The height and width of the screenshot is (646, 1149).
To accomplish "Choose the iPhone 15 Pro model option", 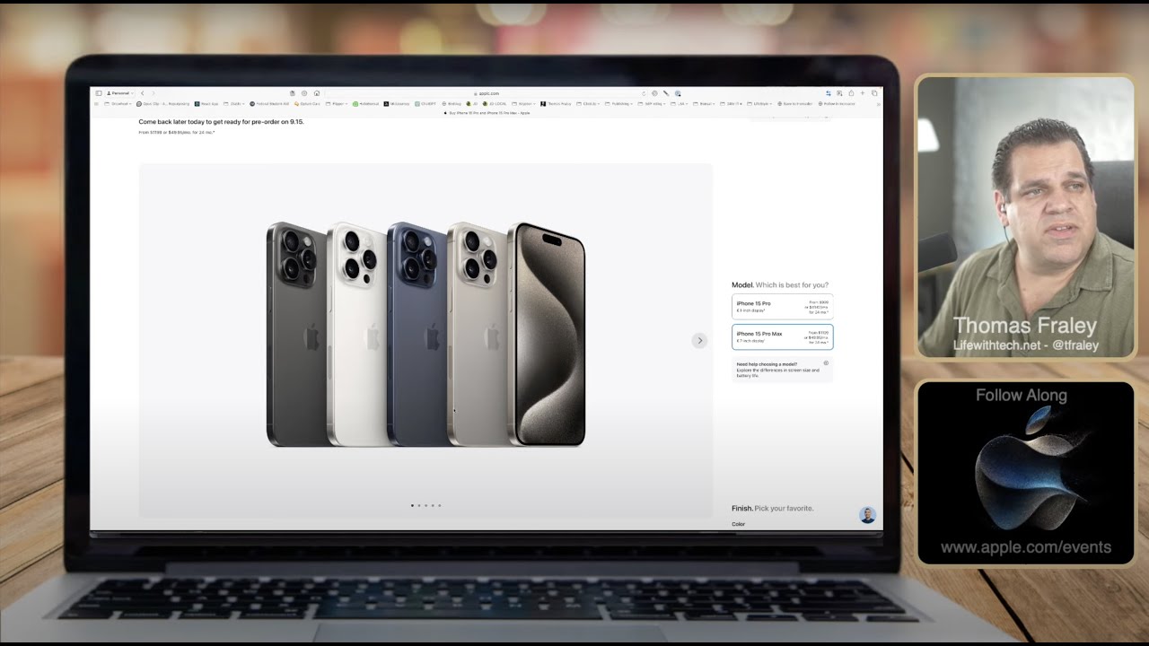I will [x=782, y=307].
